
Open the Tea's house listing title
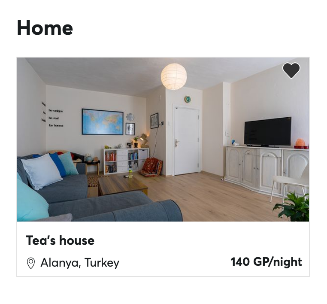coord(60,240)
